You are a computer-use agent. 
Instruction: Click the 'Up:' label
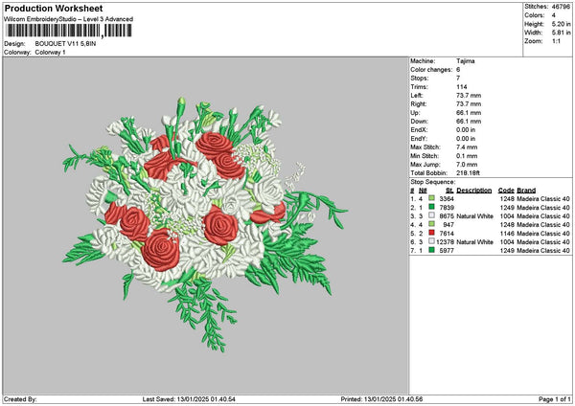coord(415,113)
